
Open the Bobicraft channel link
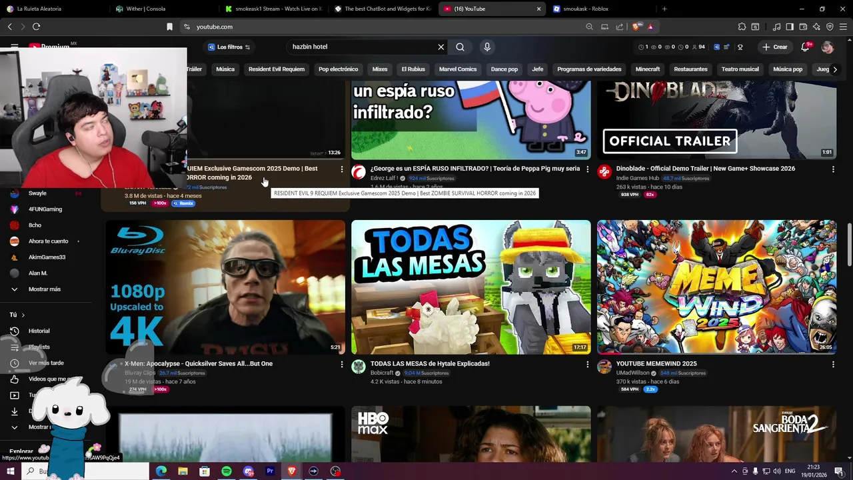(382, 373)
